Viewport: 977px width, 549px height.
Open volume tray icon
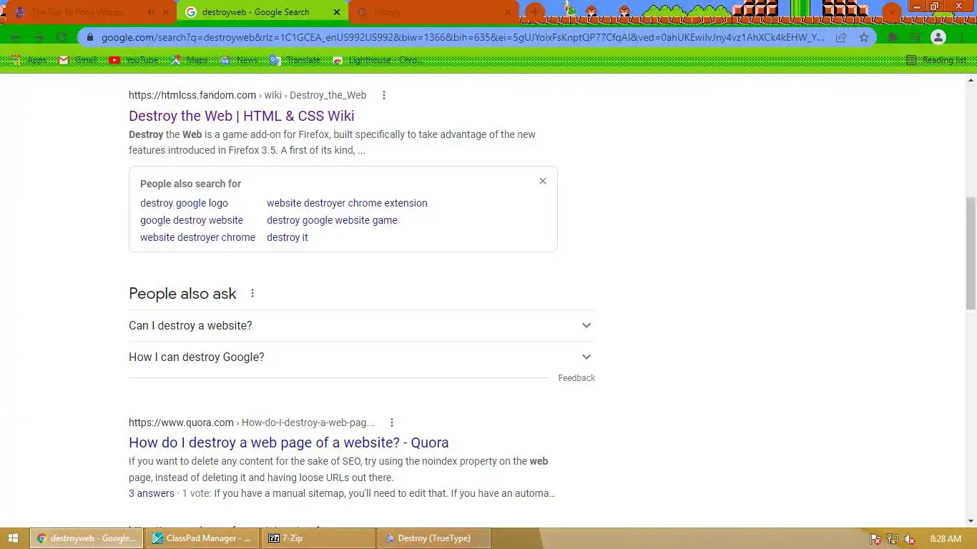pos(909,539)
